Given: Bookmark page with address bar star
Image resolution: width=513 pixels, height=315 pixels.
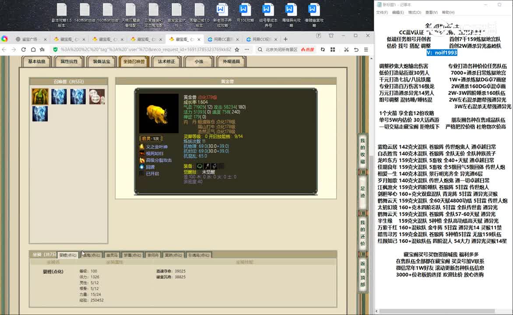Looking at the screenshot, I should 237,50.
